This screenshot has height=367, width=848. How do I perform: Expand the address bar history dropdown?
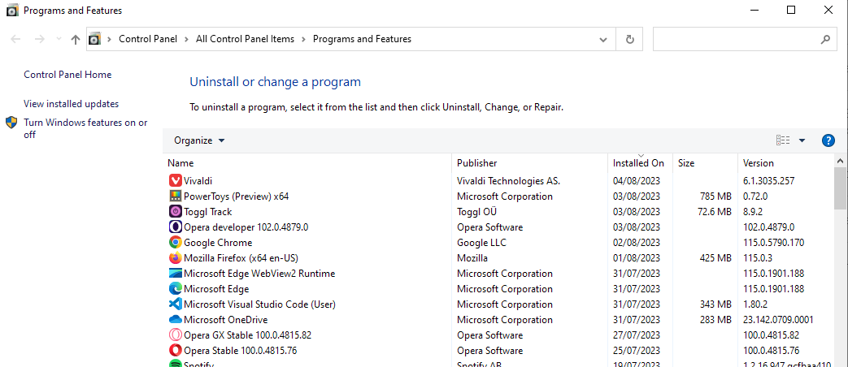click(602, 39)
